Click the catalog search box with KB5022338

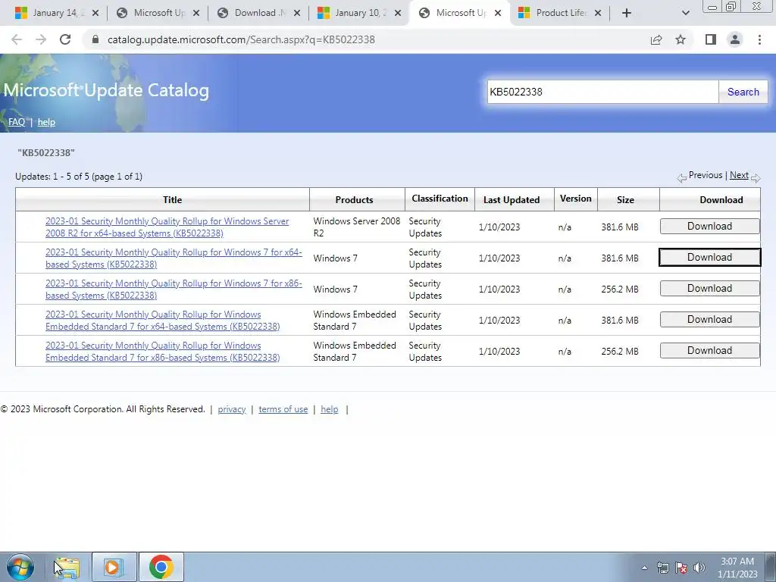(x=602, y=92)
